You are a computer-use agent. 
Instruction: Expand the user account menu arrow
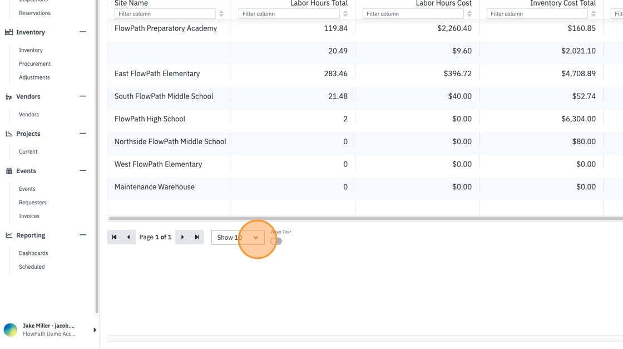pos(95,330)
